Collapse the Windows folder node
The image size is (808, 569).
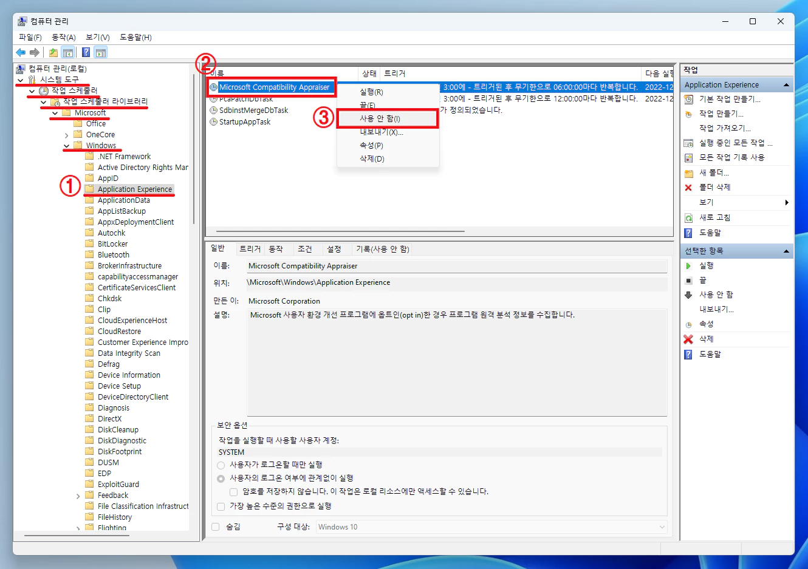pos(66,146)
